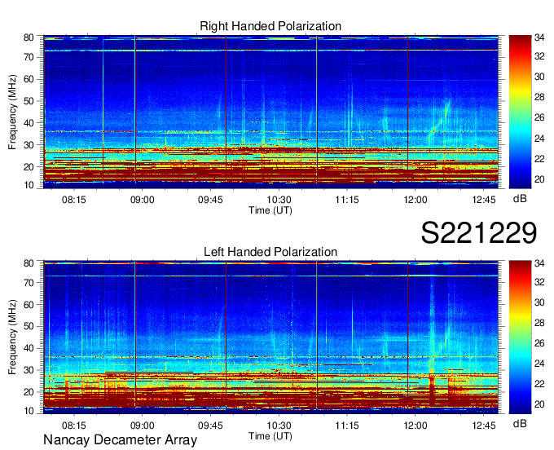The image size is (554, 450).
Task: Click the 10:30 tick label under bottom plot
Action: point(279,426)
